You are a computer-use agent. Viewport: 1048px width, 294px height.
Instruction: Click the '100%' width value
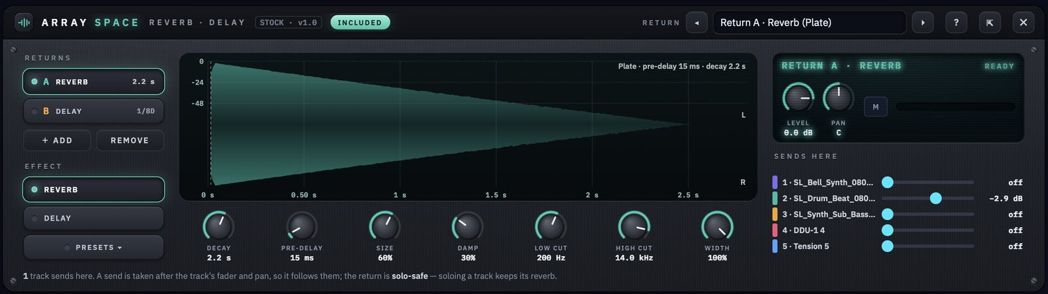[x=717, y=258]
